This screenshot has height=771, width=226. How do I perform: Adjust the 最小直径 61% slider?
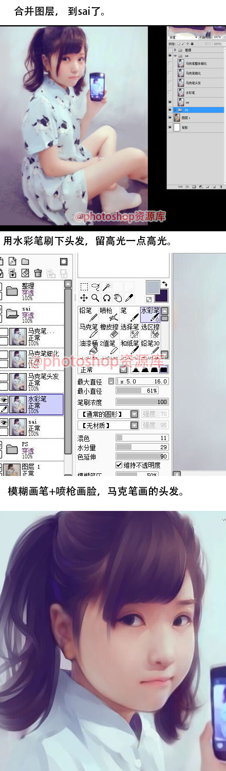[x=137, y=391]
